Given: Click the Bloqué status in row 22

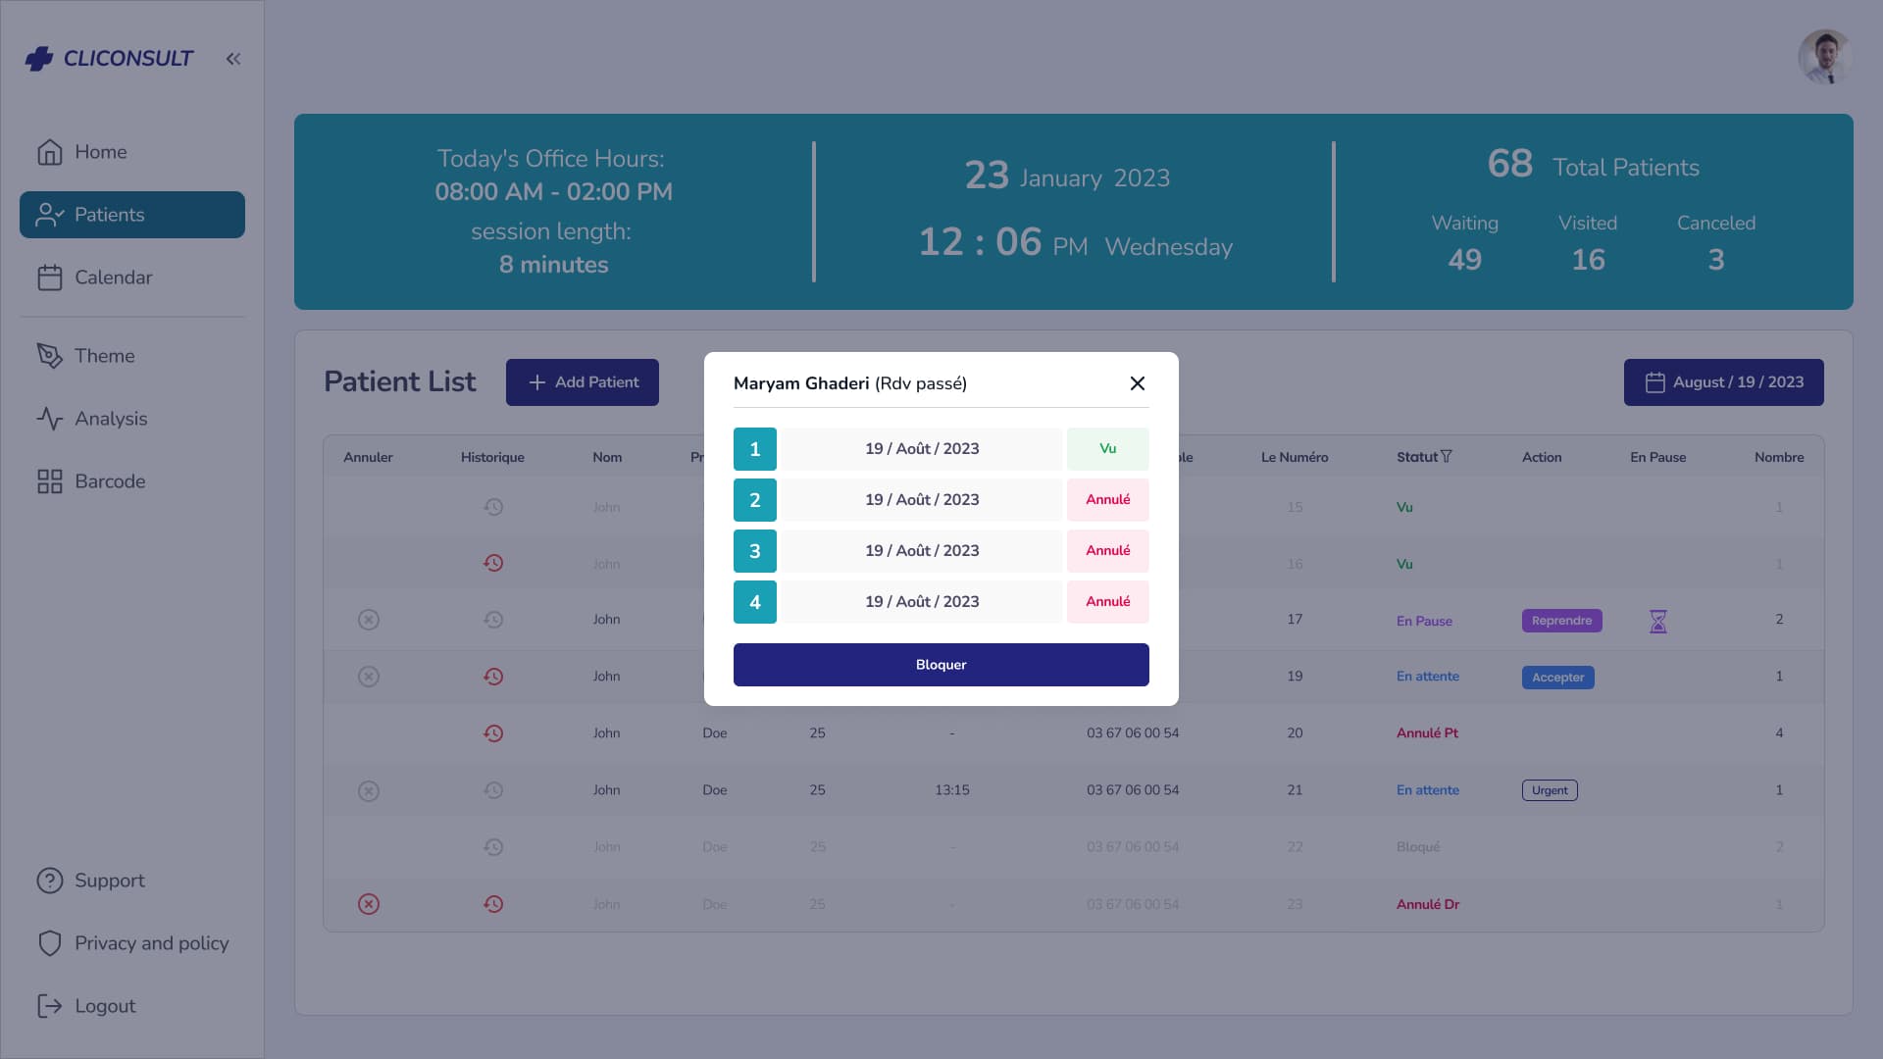Looking at the screenshot, I should [1418, 847].
